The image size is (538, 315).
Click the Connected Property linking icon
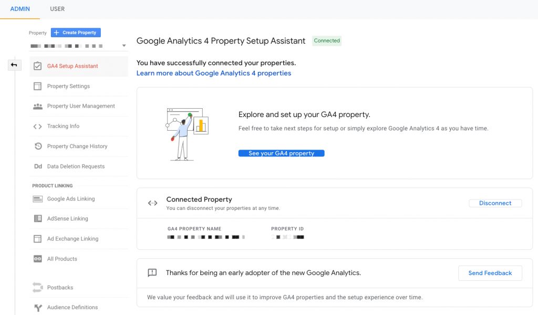152,203
